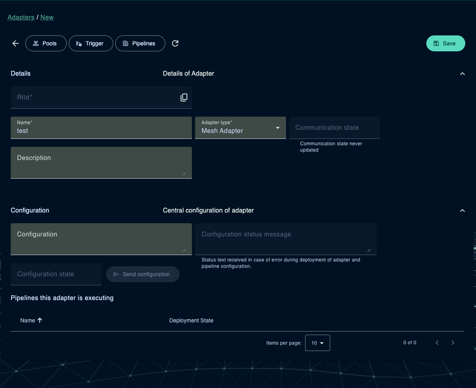
Task: Click the Configuration state field
Action: pyautogui.click(x=56, y=274)
